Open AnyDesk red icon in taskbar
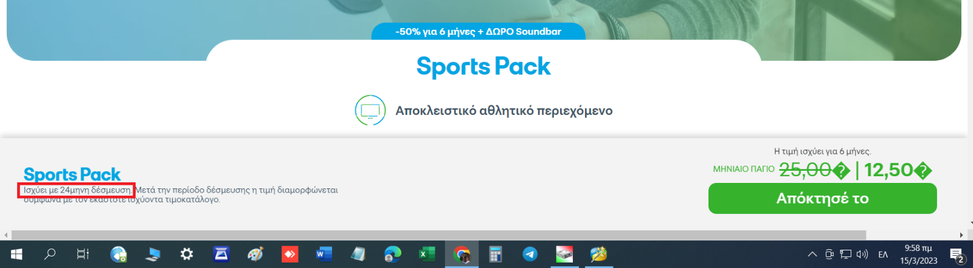The image size is (973, 268). click(x=289, y=254)
